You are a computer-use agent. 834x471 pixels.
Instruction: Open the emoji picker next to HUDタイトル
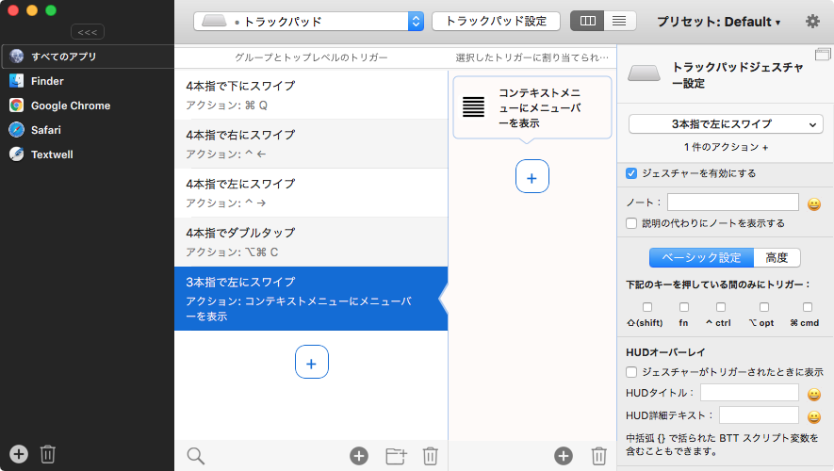coord(814,395)
